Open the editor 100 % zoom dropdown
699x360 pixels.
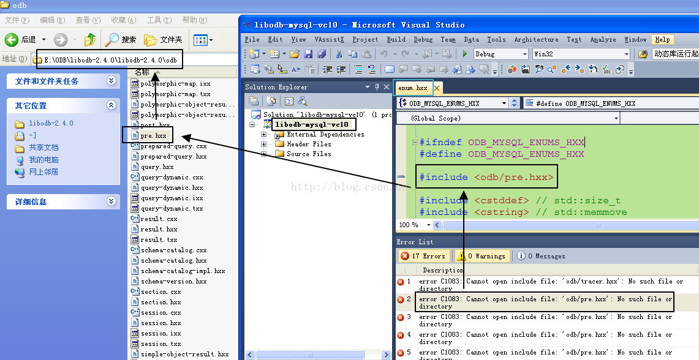(x=428, y=225)
